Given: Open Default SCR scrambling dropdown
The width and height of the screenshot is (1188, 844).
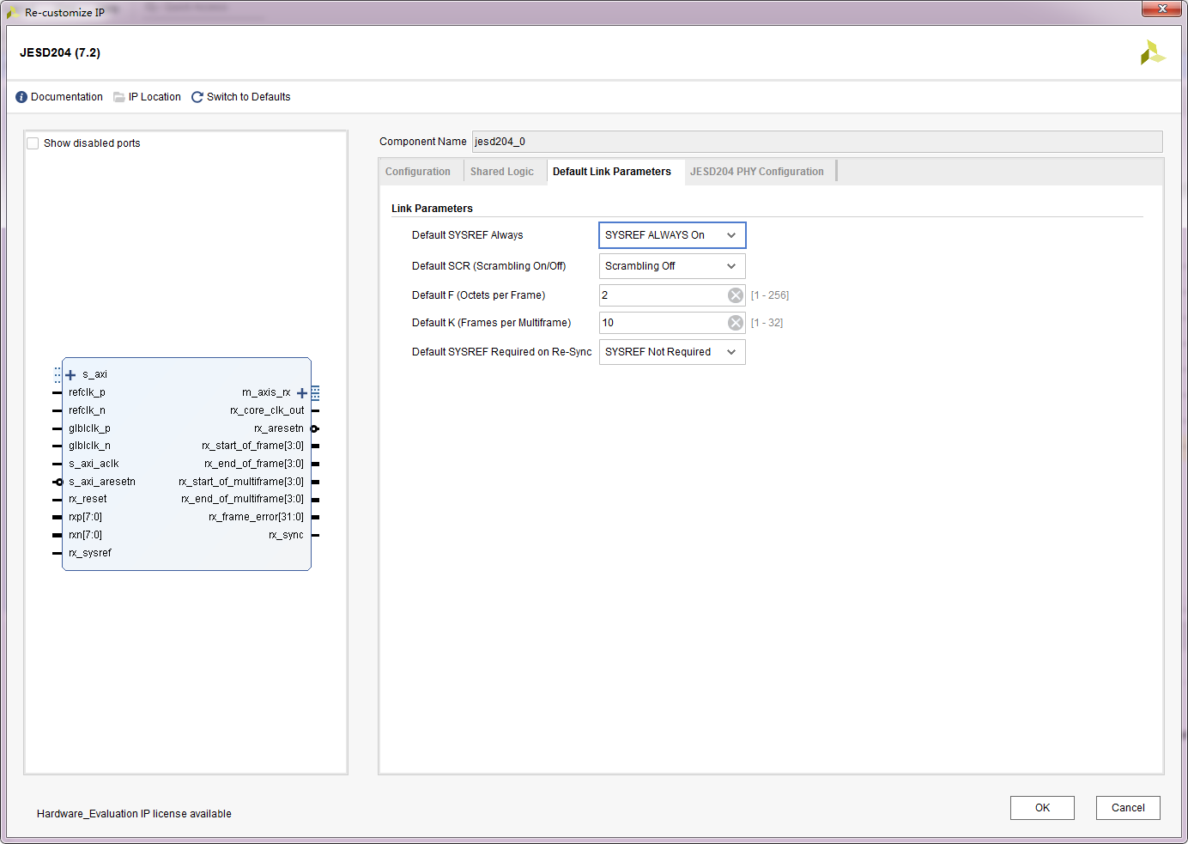Looking at the screenshot, I should click(672, 266).
